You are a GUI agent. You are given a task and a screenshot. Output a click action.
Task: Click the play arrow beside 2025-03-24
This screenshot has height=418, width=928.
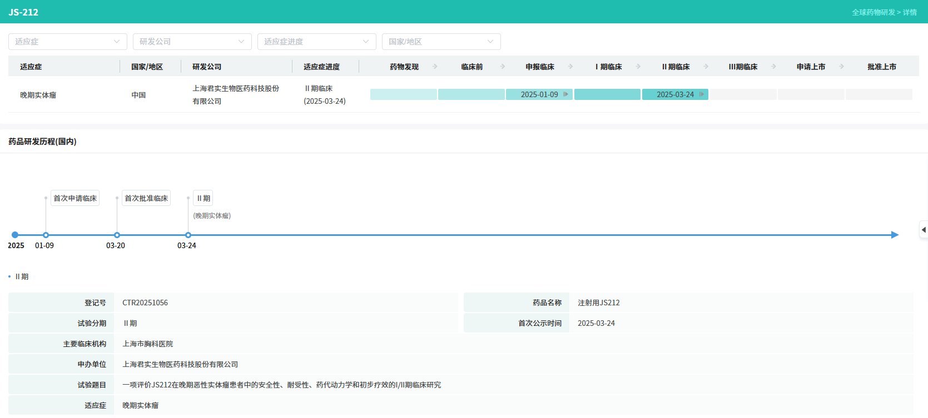tap(702, 94)
